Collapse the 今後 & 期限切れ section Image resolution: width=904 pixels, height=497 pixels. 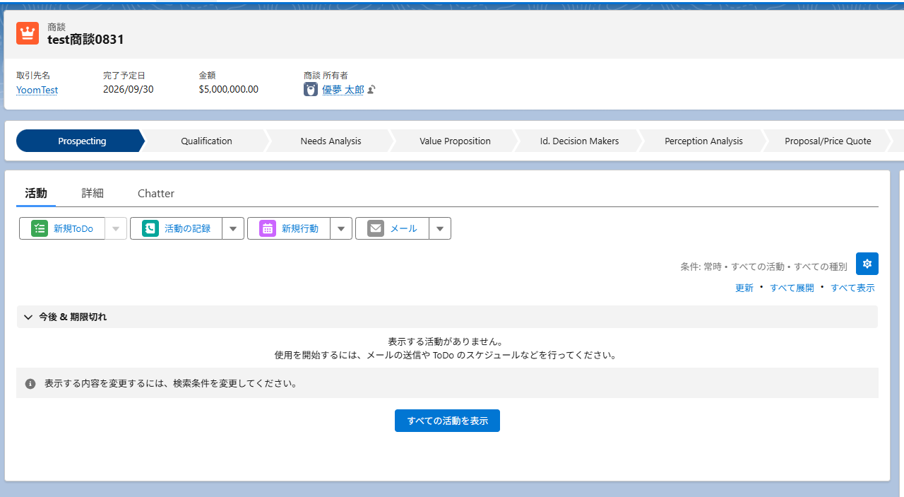pyautogui.click(x=28, y=317)
